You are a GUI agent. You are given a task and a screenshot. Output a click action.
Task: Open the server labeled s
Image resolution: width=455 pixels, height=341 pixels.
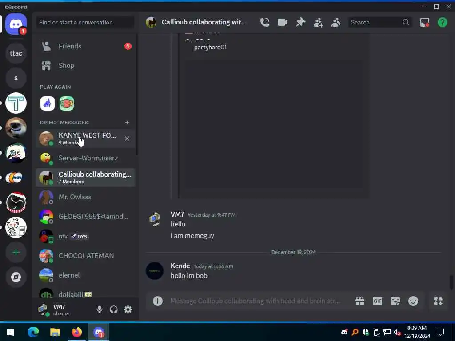(16, 78)
